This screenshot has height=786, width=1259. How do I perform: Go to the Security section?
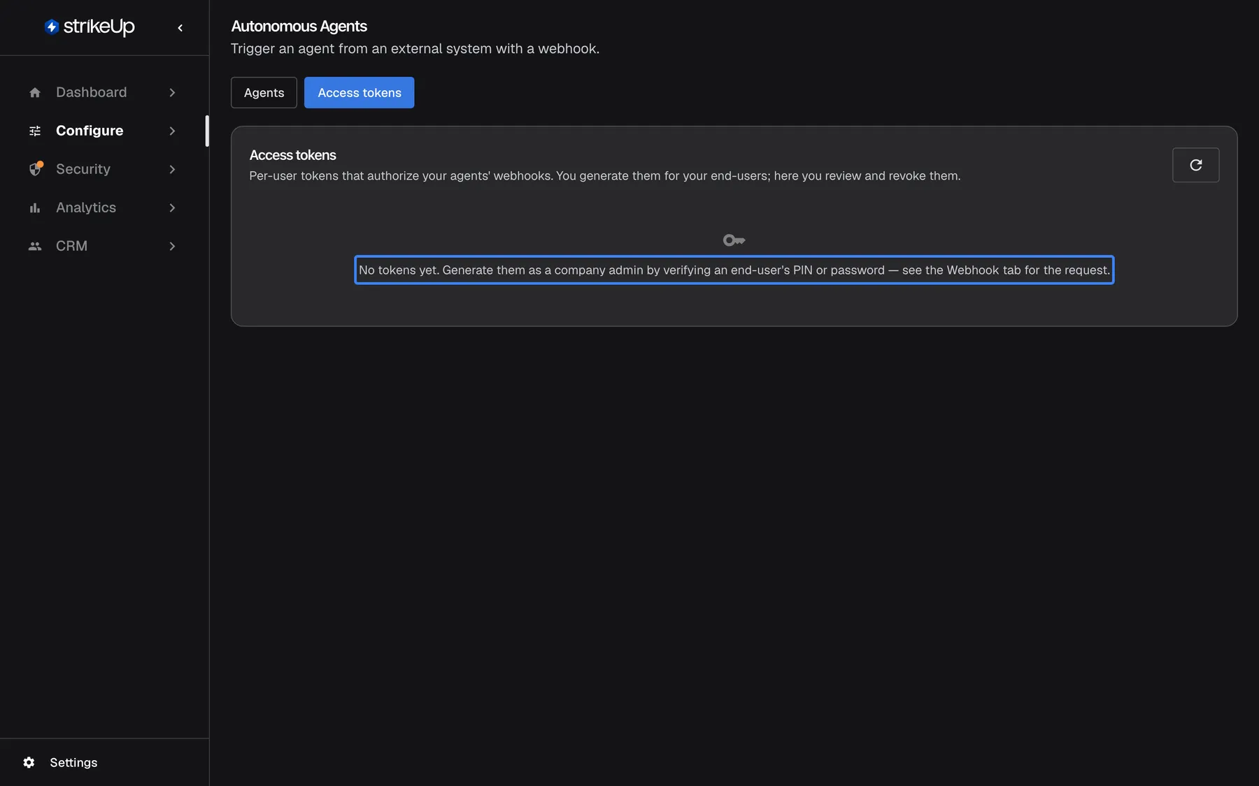tap(103, 169)
